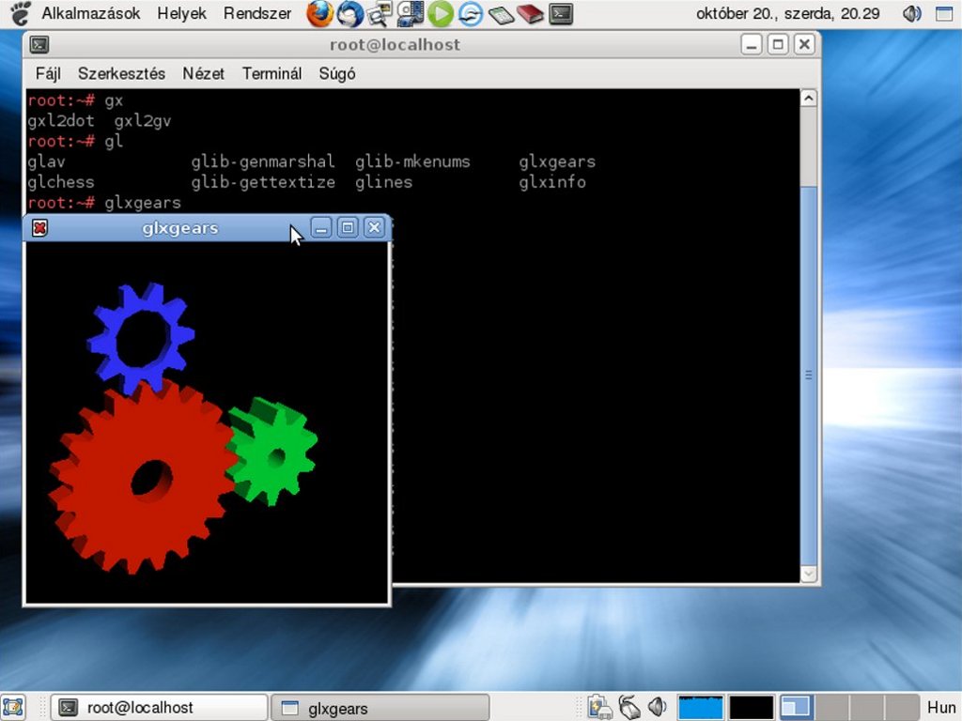Open volume control in top panel
The width and height of the screenshot is (962, 721).
point(911,13)
